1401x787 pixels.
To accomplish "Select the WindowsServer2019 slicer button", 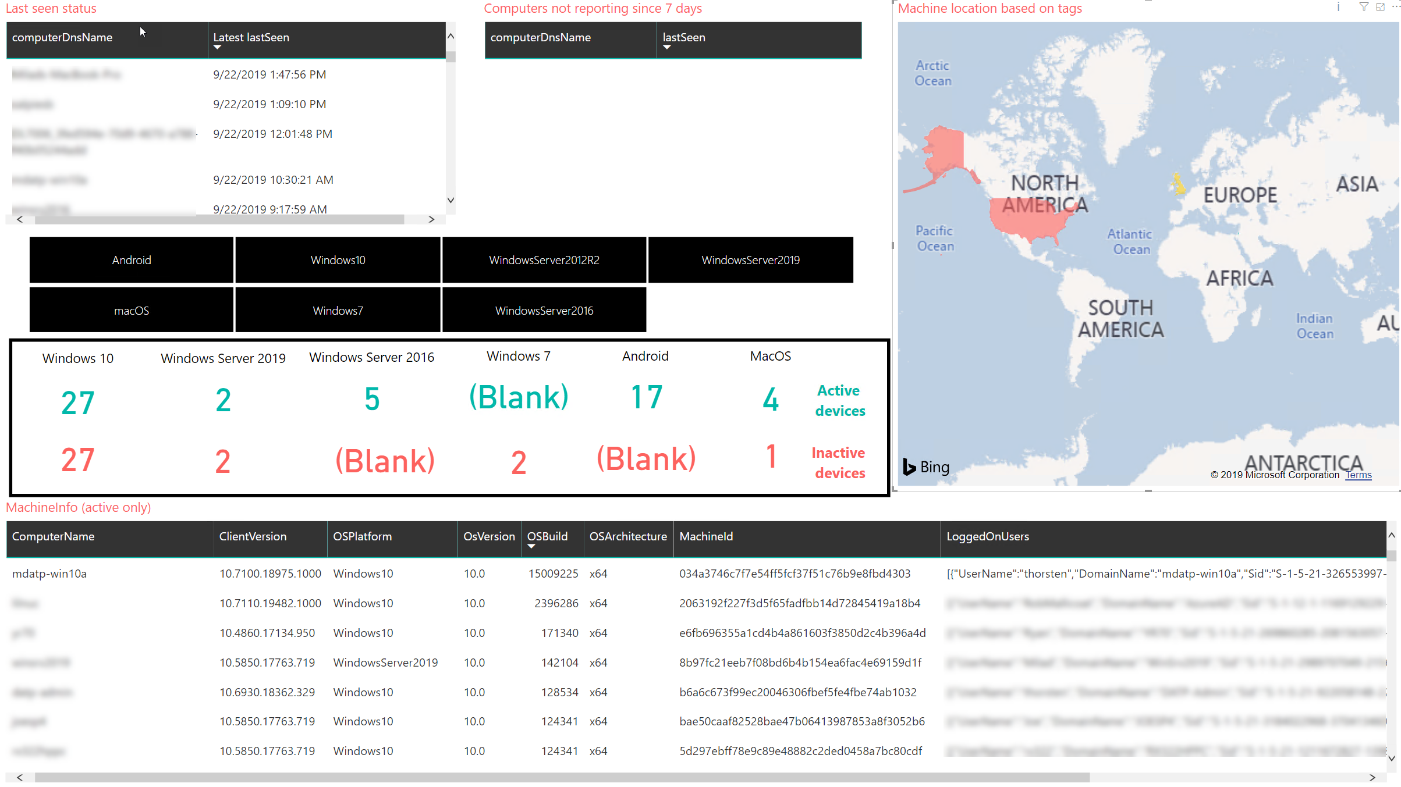I will click(750, 259).
